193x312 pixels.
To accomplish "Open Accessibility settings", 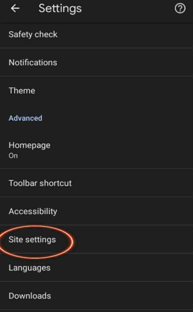I will coord(33,211).
